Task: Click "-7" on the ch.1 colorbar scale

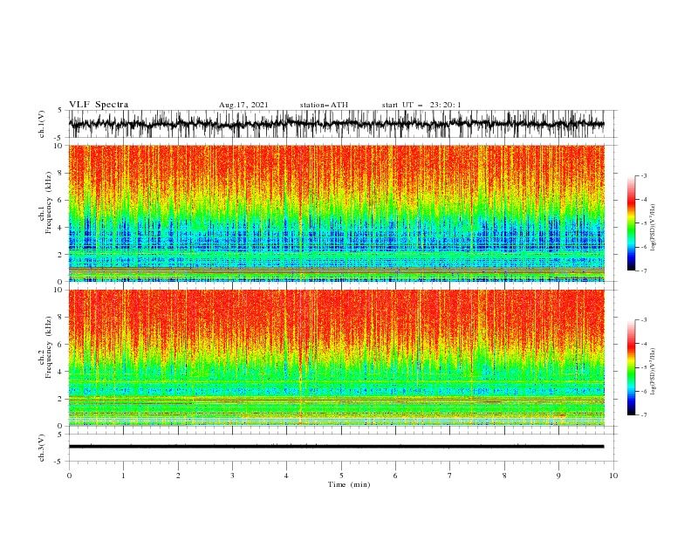Action: click(x=644, y=270)
